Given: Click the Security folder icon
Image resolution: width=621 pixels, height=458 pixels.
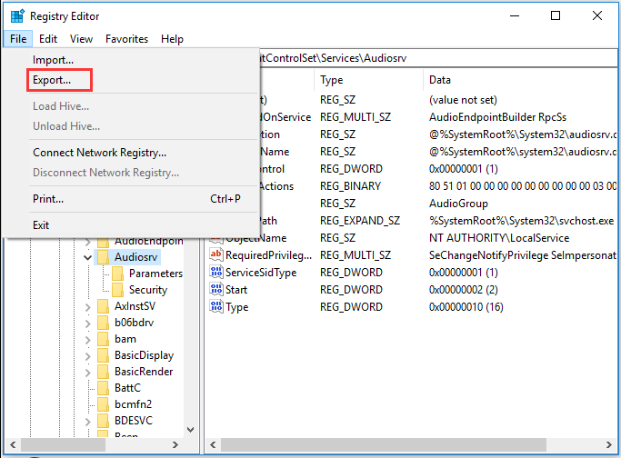Looking at the screenshot, I should (117, 290).
